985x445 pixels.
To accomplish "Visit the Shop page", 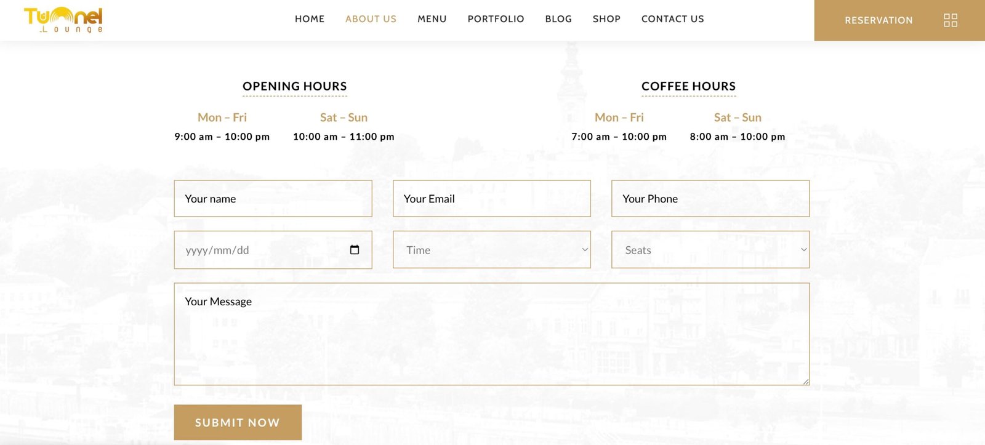I will pyautogui.click(x=606, y=19).
